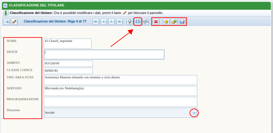
Task: Go to the previous record
Action: [104, 22]
